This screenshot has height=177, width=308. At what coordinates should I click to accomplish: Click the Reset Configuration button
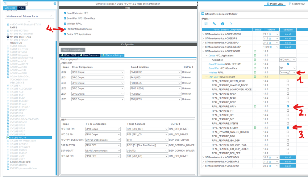coord(73,50)
